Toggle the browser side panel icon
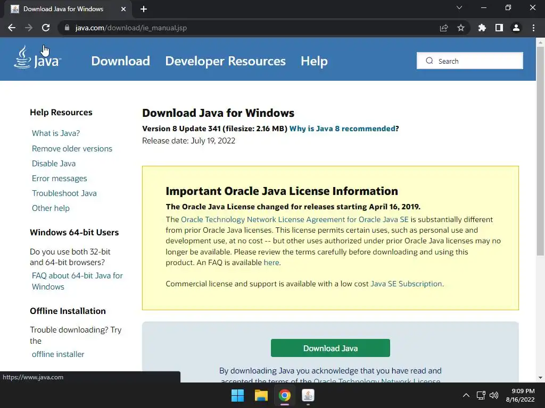This screenshot has width=545, height=408. [x=499, y=28]
